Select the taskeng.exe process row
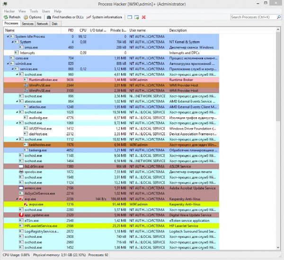Screen dimensions: 284x260 [x=111, y=150]
